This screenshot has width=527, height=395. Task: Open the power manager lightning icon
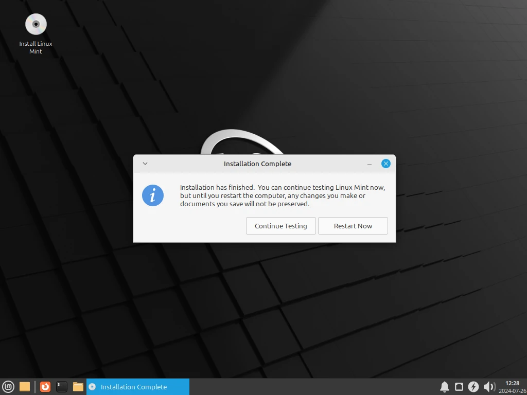click(x=473, y=387)
